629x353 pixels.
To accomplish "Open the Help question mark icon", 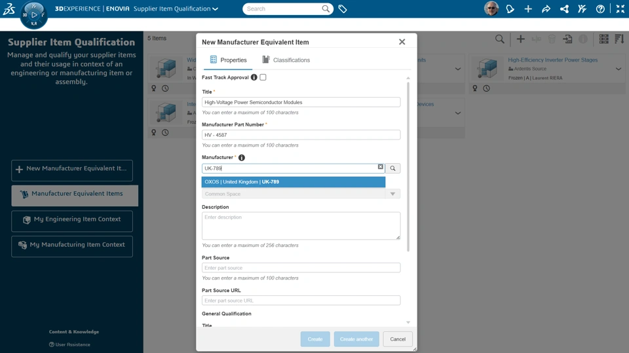I will click(x=600, y=9).
